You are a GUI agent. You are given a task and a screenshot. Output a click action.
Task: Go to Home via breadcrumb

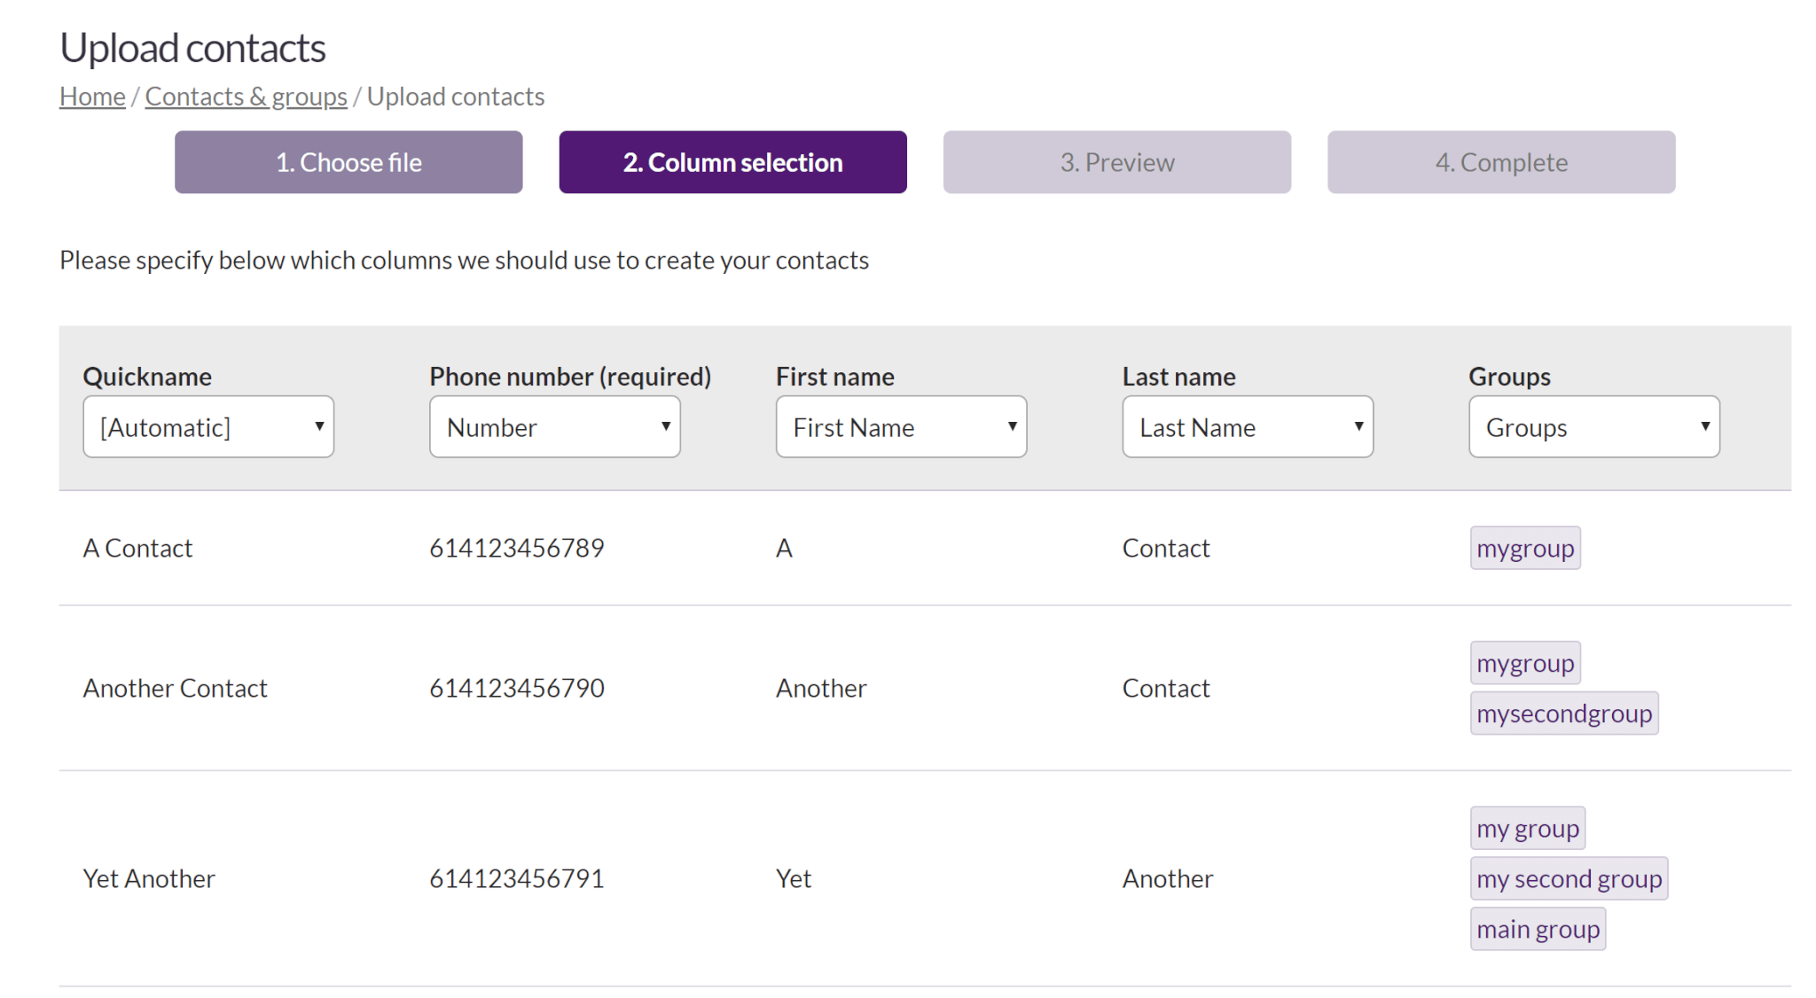(x=91, y=96)
